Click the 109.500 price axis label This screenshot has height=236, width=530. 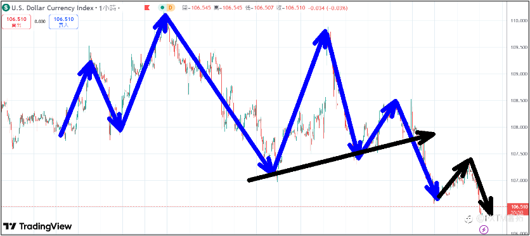519,48
